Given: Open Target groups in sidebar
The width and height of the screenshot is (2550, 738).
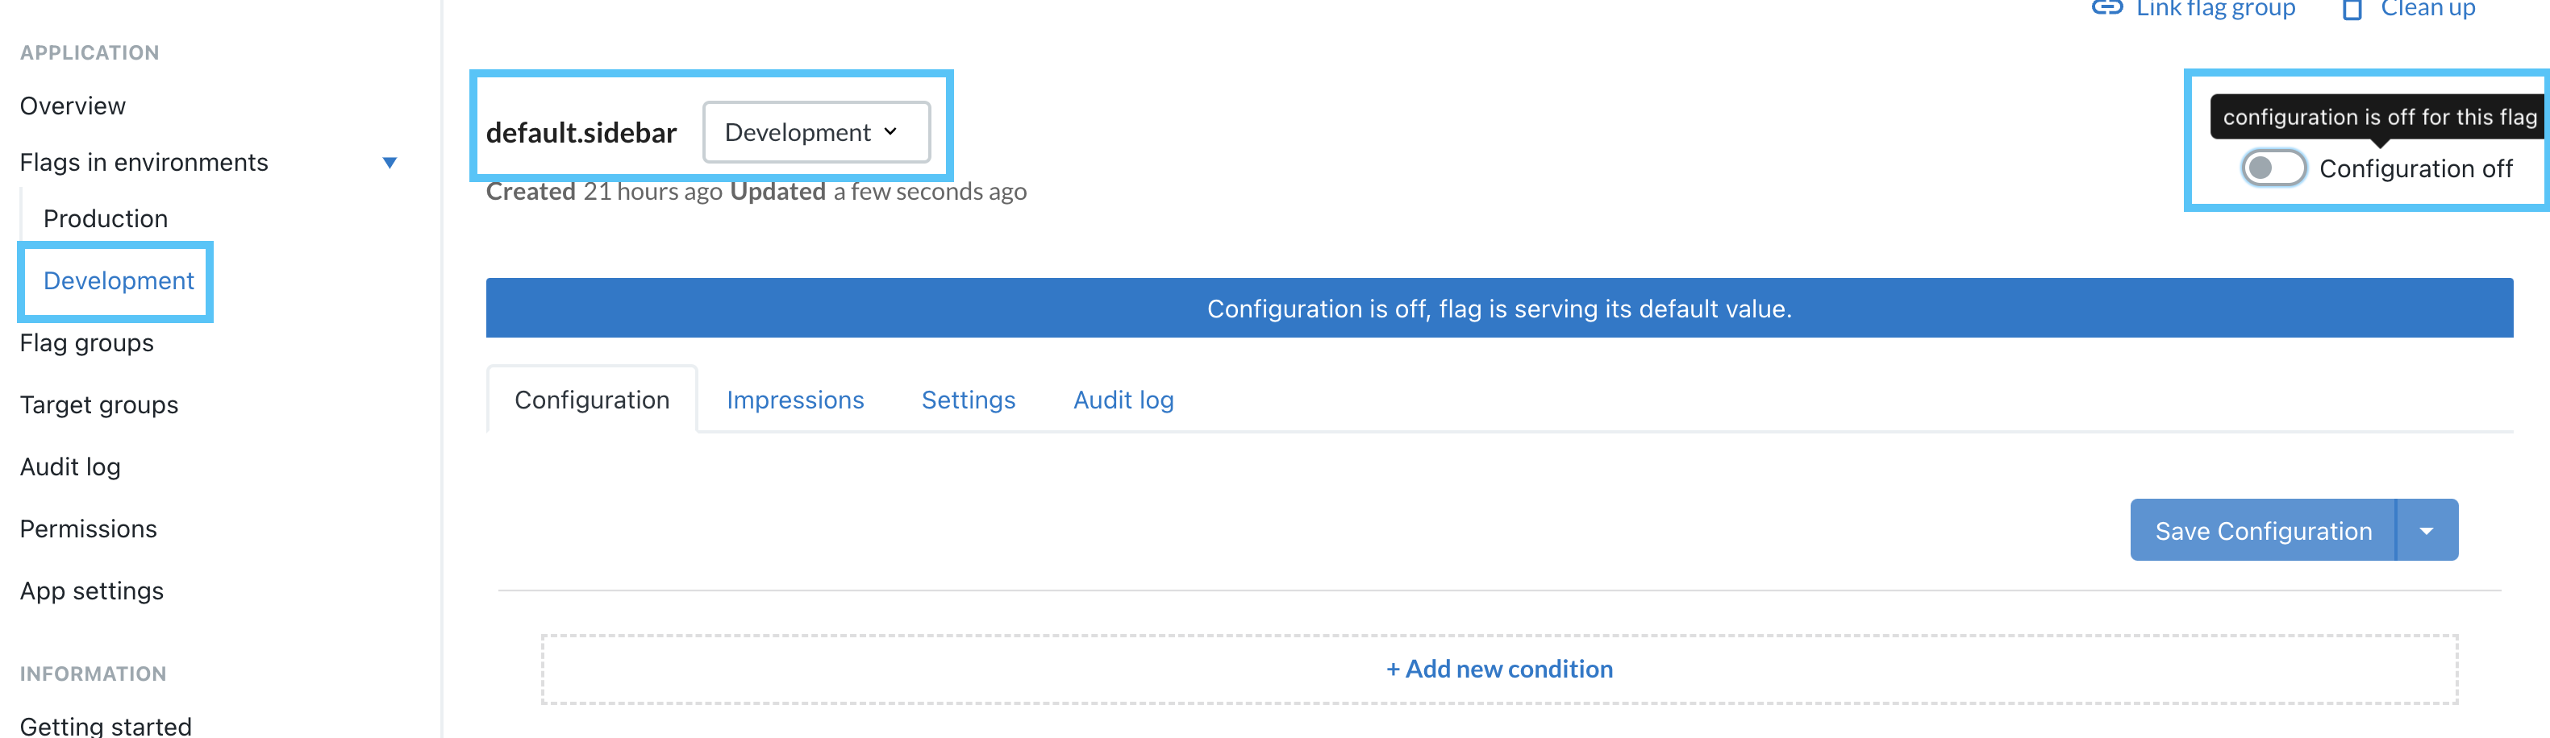Looking at the screenshot, I should [x=99, y=405].
